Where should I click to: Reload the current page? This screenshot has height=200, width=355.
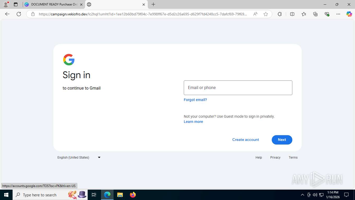pyautogui.click(x=19, y=14)
